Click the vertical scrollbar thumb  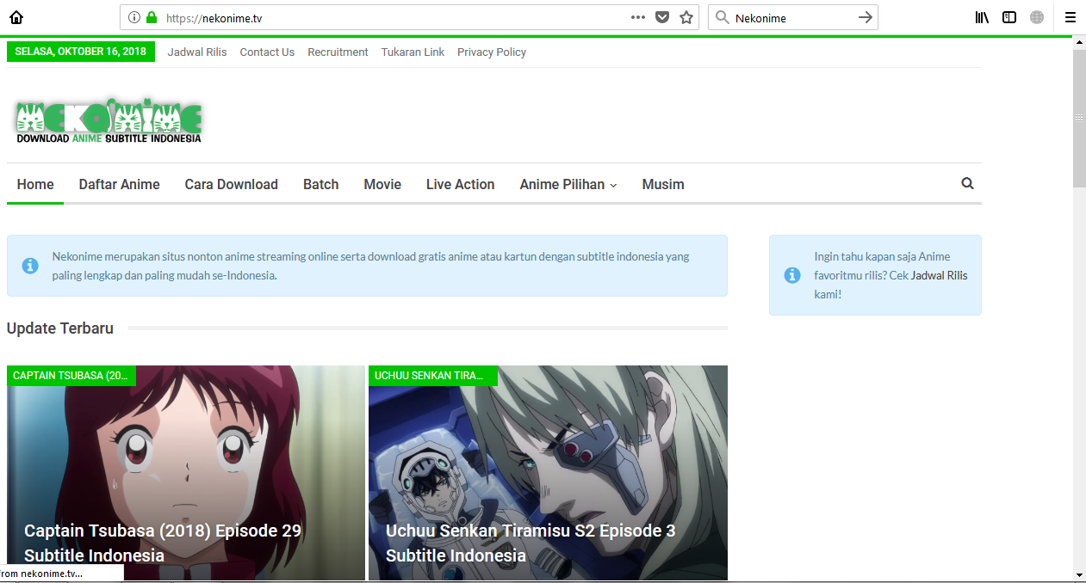[x=1079, y=118]
